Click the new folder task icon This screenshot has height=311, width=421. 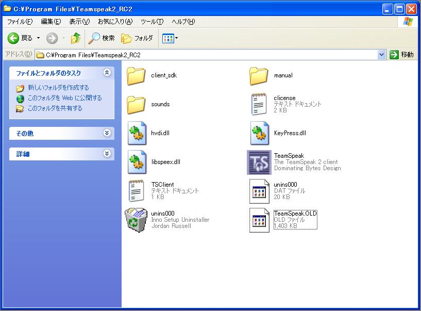(20, 88)
